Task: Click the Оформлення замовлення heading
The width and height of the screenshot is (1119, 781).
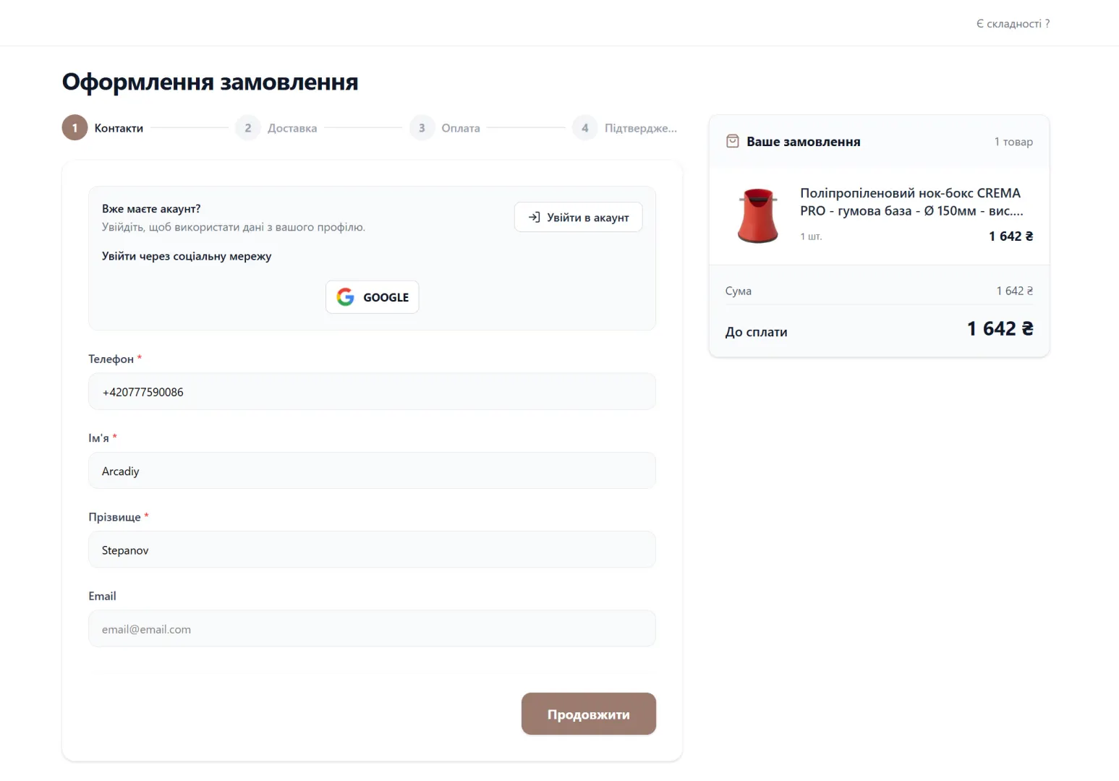Action: click(210, 82)
